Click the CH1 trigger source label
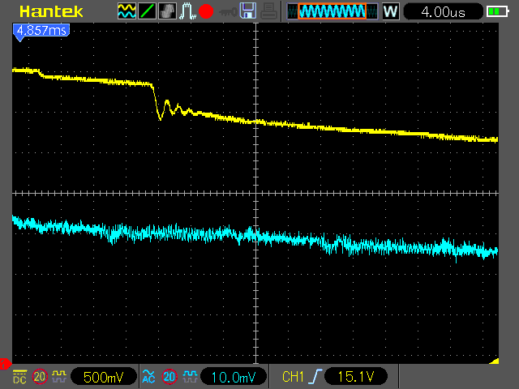Screen dimensions: 519x389 click(293, 377)
